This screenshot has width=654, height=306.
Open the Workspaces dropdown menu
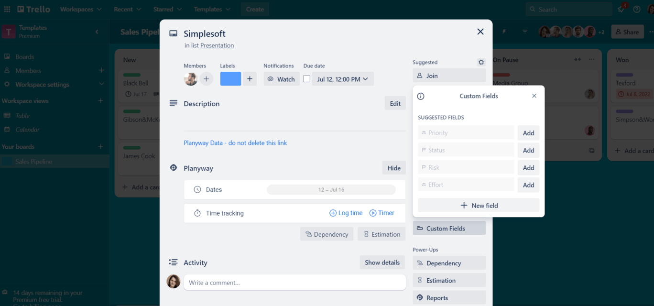click(x=81, y=9)
